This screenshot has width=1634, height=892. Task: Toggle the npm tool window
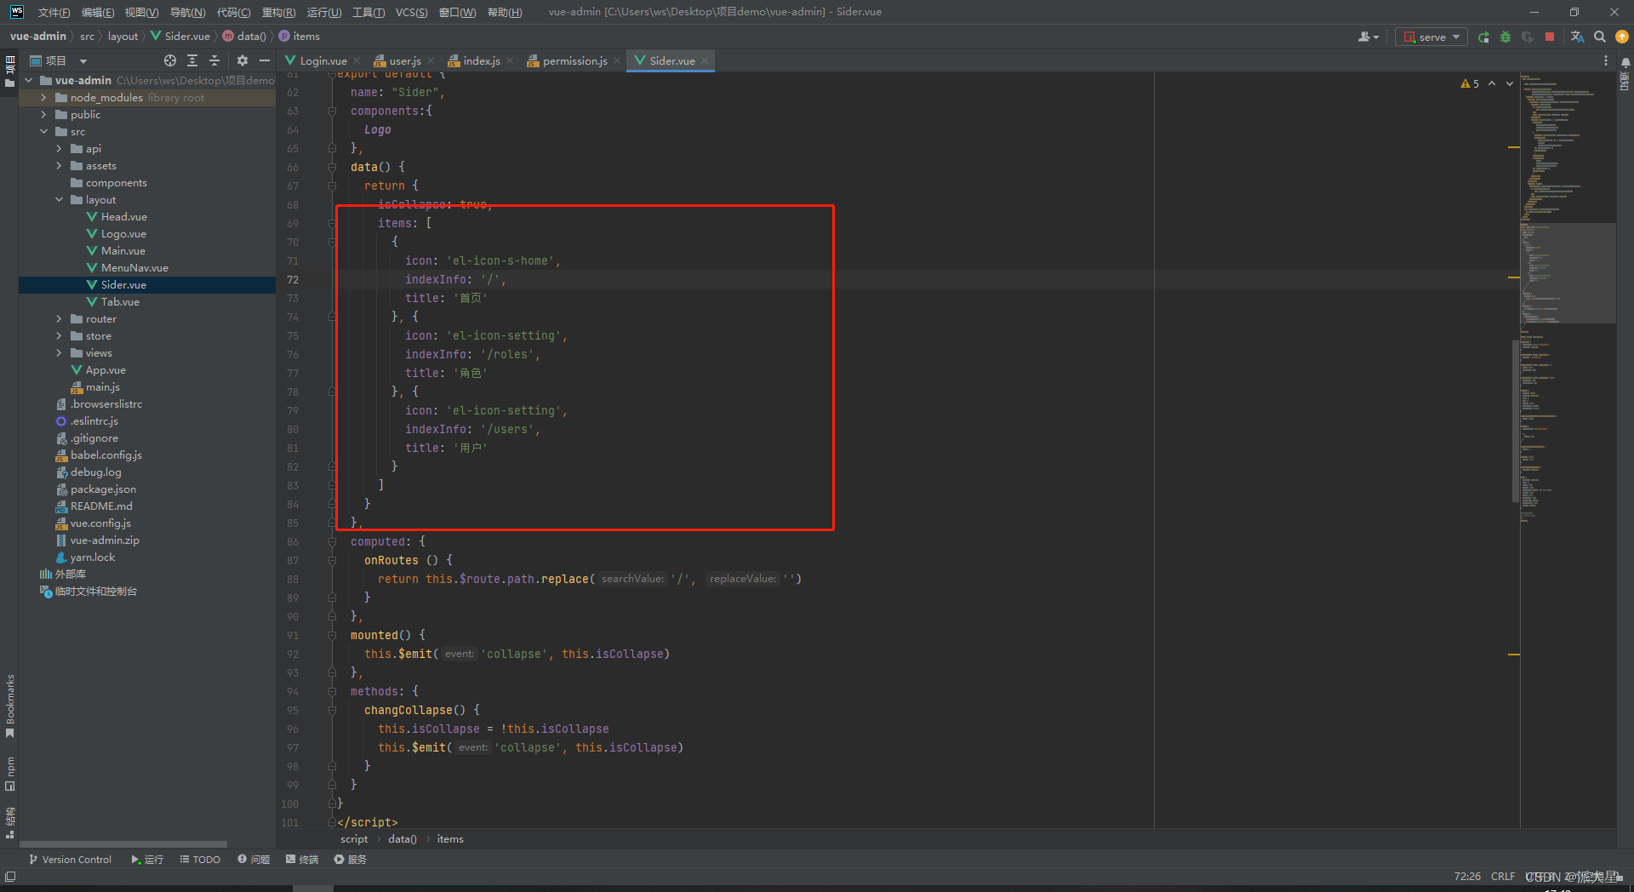(10, 773)
